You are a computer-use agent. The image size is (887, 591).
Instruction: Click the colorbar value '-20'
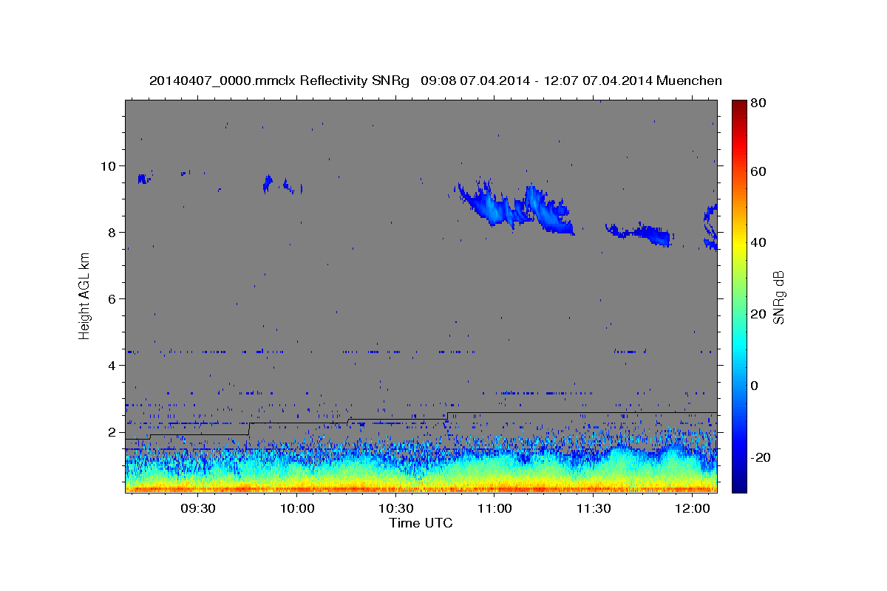[x=760, y=457]
